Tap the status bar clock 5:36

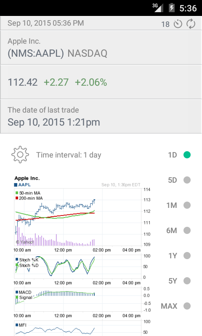[x=188, y=8]
